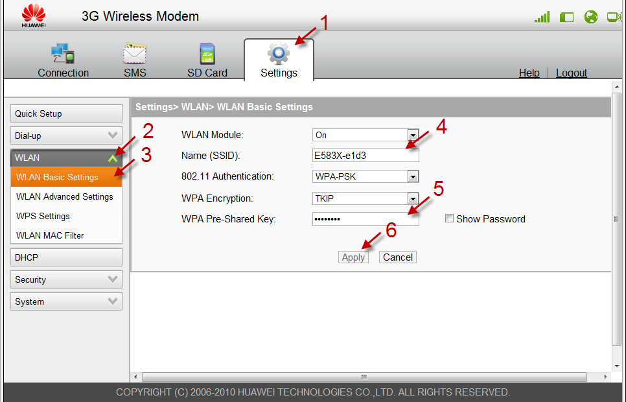This screenshot has height=402, width=626.
Task: Open WLAN MAC Filter
Action: coord(50,235)
